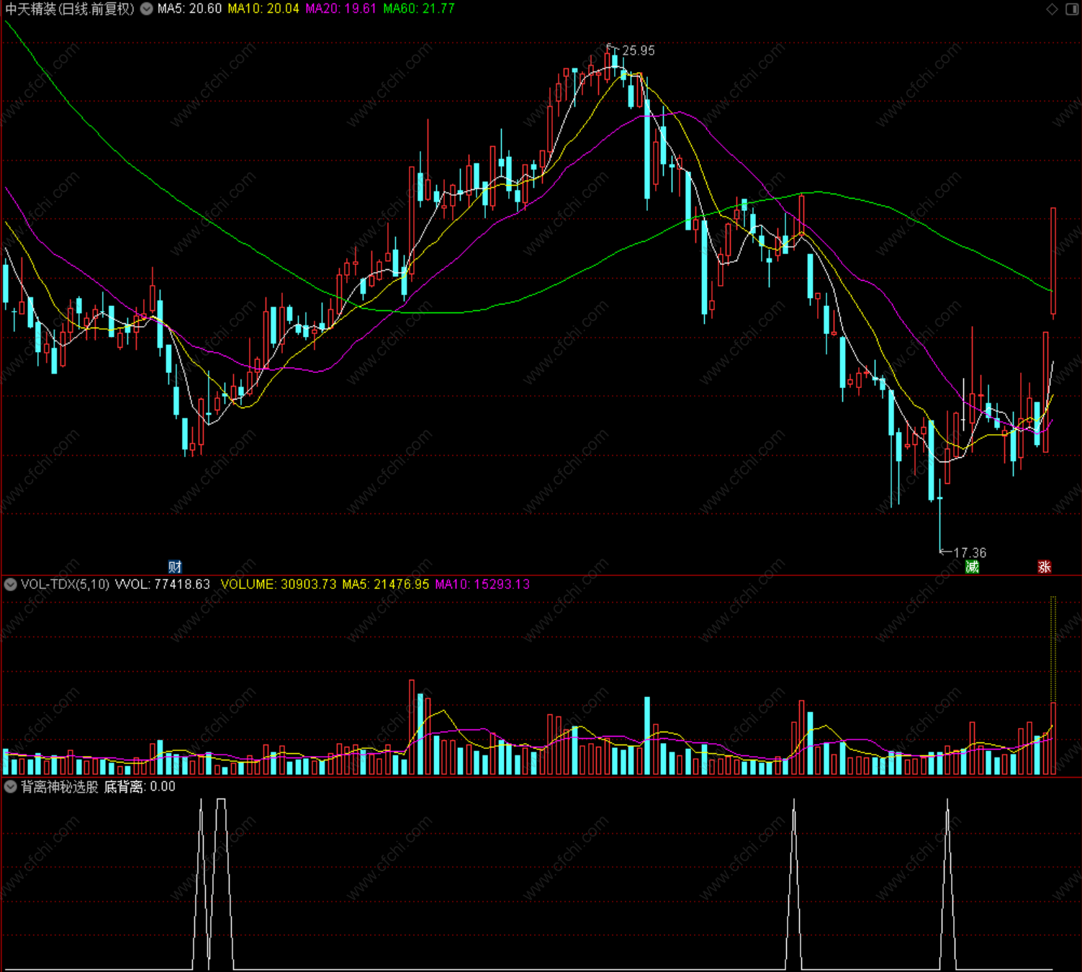Screen dimensions: 1082x972
Task: Open the main chart indicator dropdown arrow
Action: click(146, 9)
